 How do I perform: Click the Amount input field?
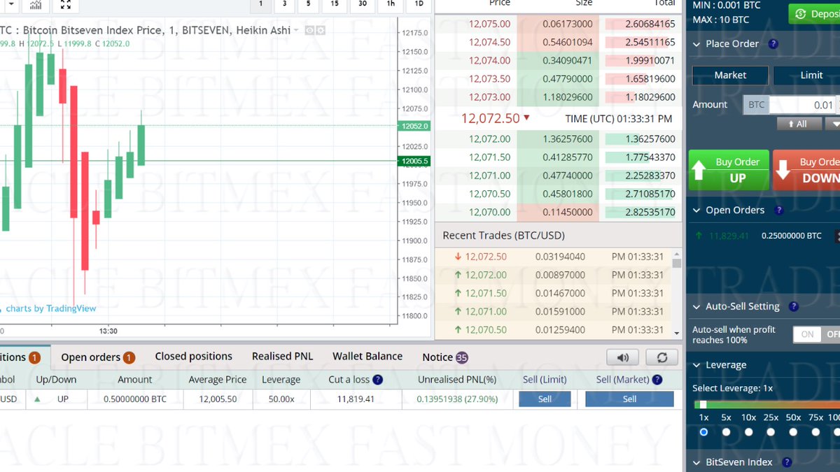pyautogui.click(x=803, y=105)
